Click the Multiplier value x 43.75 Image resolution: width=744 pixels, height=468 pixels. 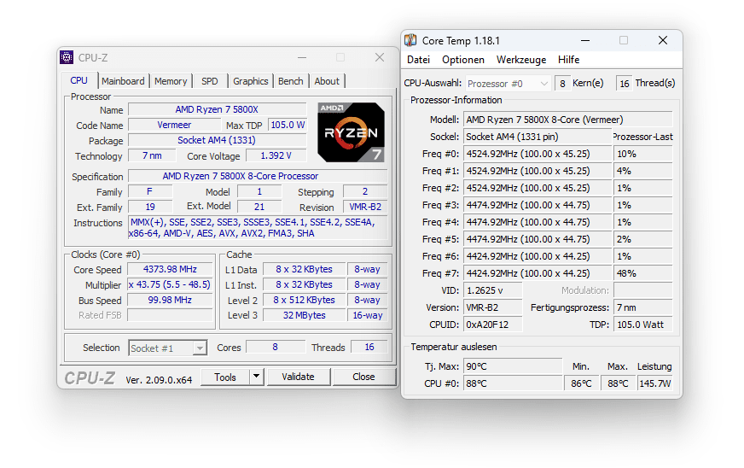click(170, 284)
